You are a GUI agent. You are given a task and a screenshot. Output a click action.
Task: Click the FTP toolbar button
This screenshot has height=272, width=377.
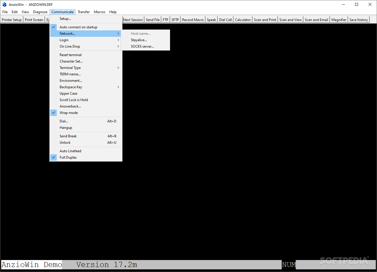click(166, 20)
